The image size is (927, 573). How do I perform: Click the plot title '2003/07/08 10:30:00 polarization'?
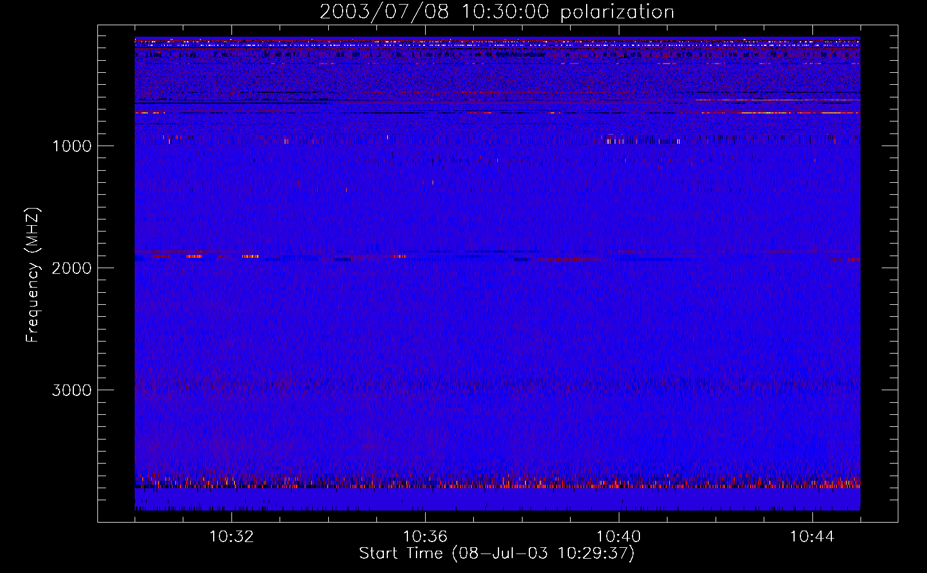click(497, 12)
